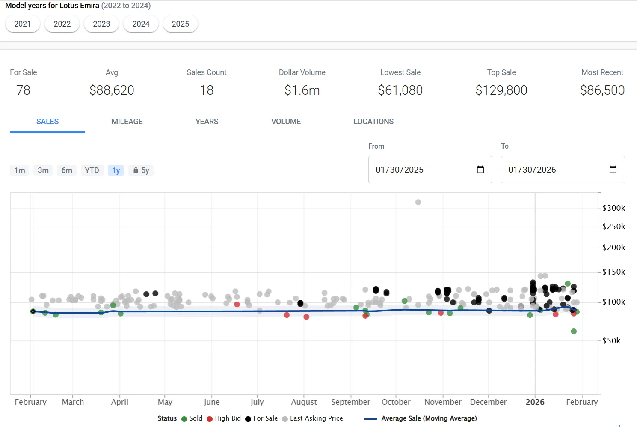Screen dimensions: 637x427
Task: Switch to the SALES tab
Action: click(47, 122)
